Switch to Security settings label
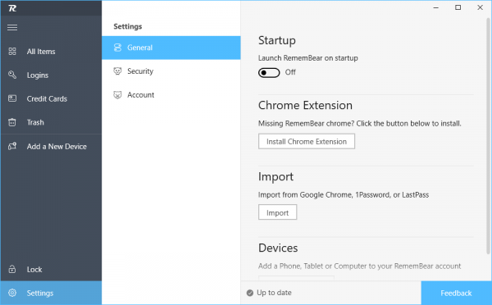The height and width of the screenshot is (305, 492). coord(140,71)
